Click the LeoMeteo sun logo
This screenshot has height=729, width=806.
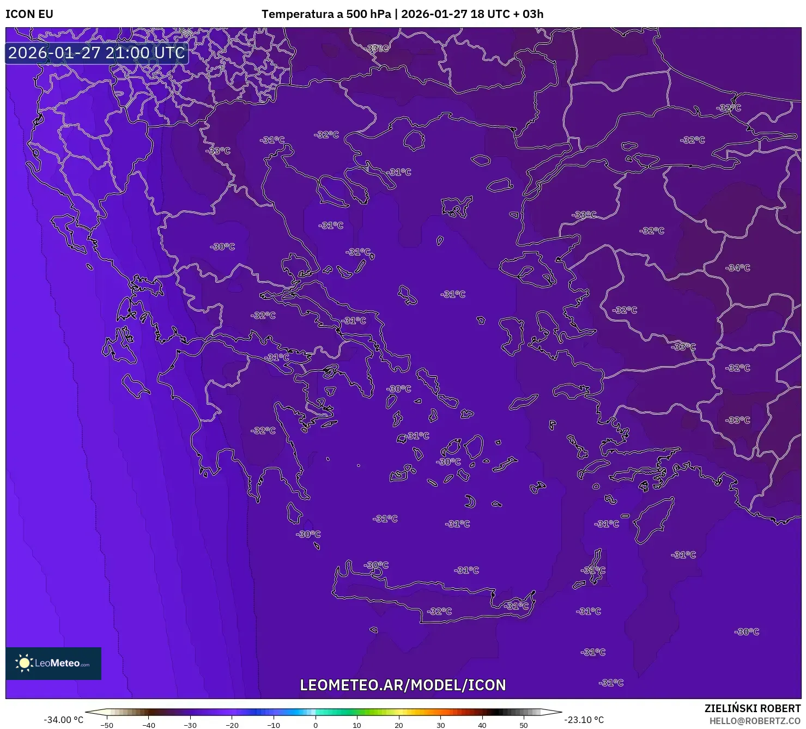tap(24, 662)
